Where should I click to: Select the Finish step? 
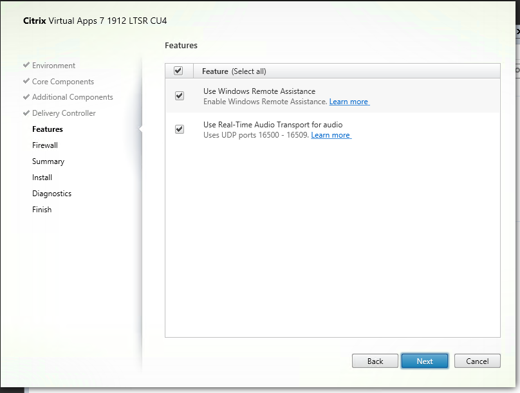pos(42,210)
